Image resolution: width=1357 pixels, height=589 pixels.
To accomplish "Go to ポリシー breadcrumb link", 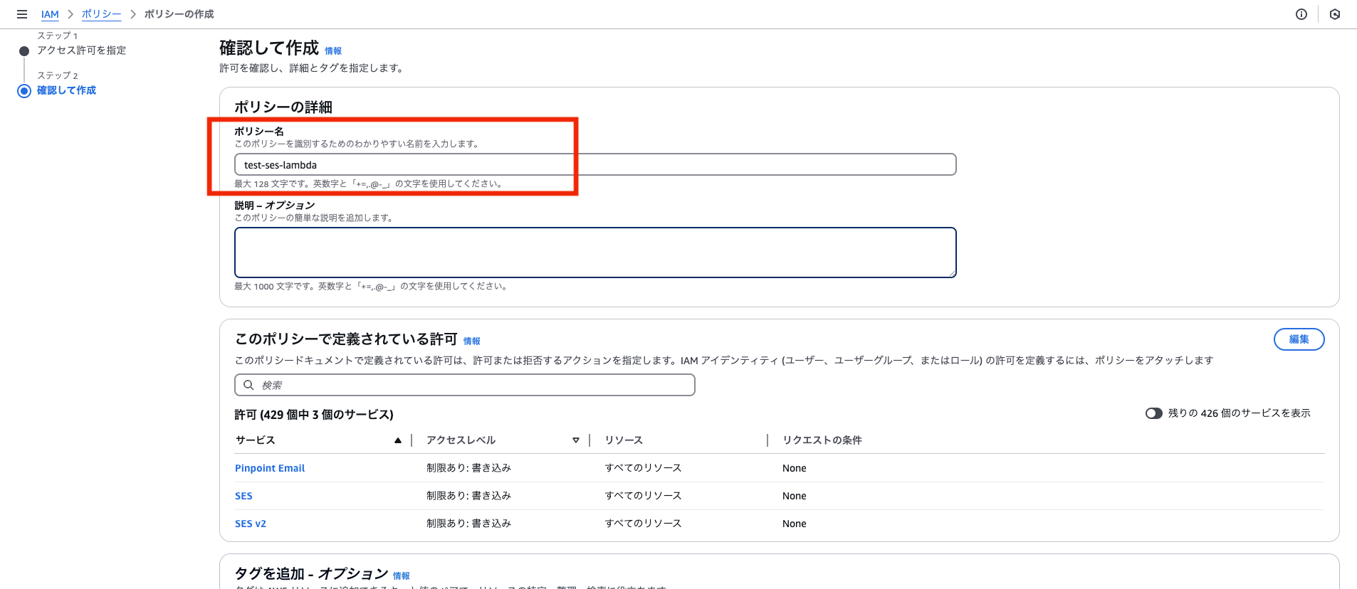I will [101, 14].
